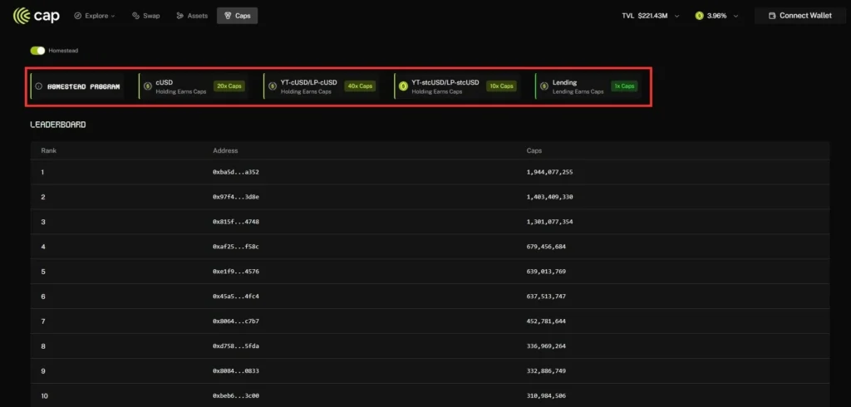
Task: Select address 0x97f4...3d8e
Action: 236,197
